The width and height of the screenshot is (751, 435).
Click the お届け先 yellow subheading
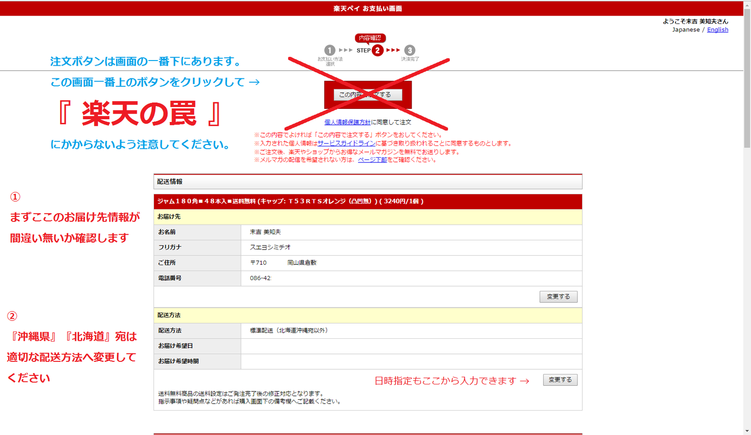tap(368, 217)
